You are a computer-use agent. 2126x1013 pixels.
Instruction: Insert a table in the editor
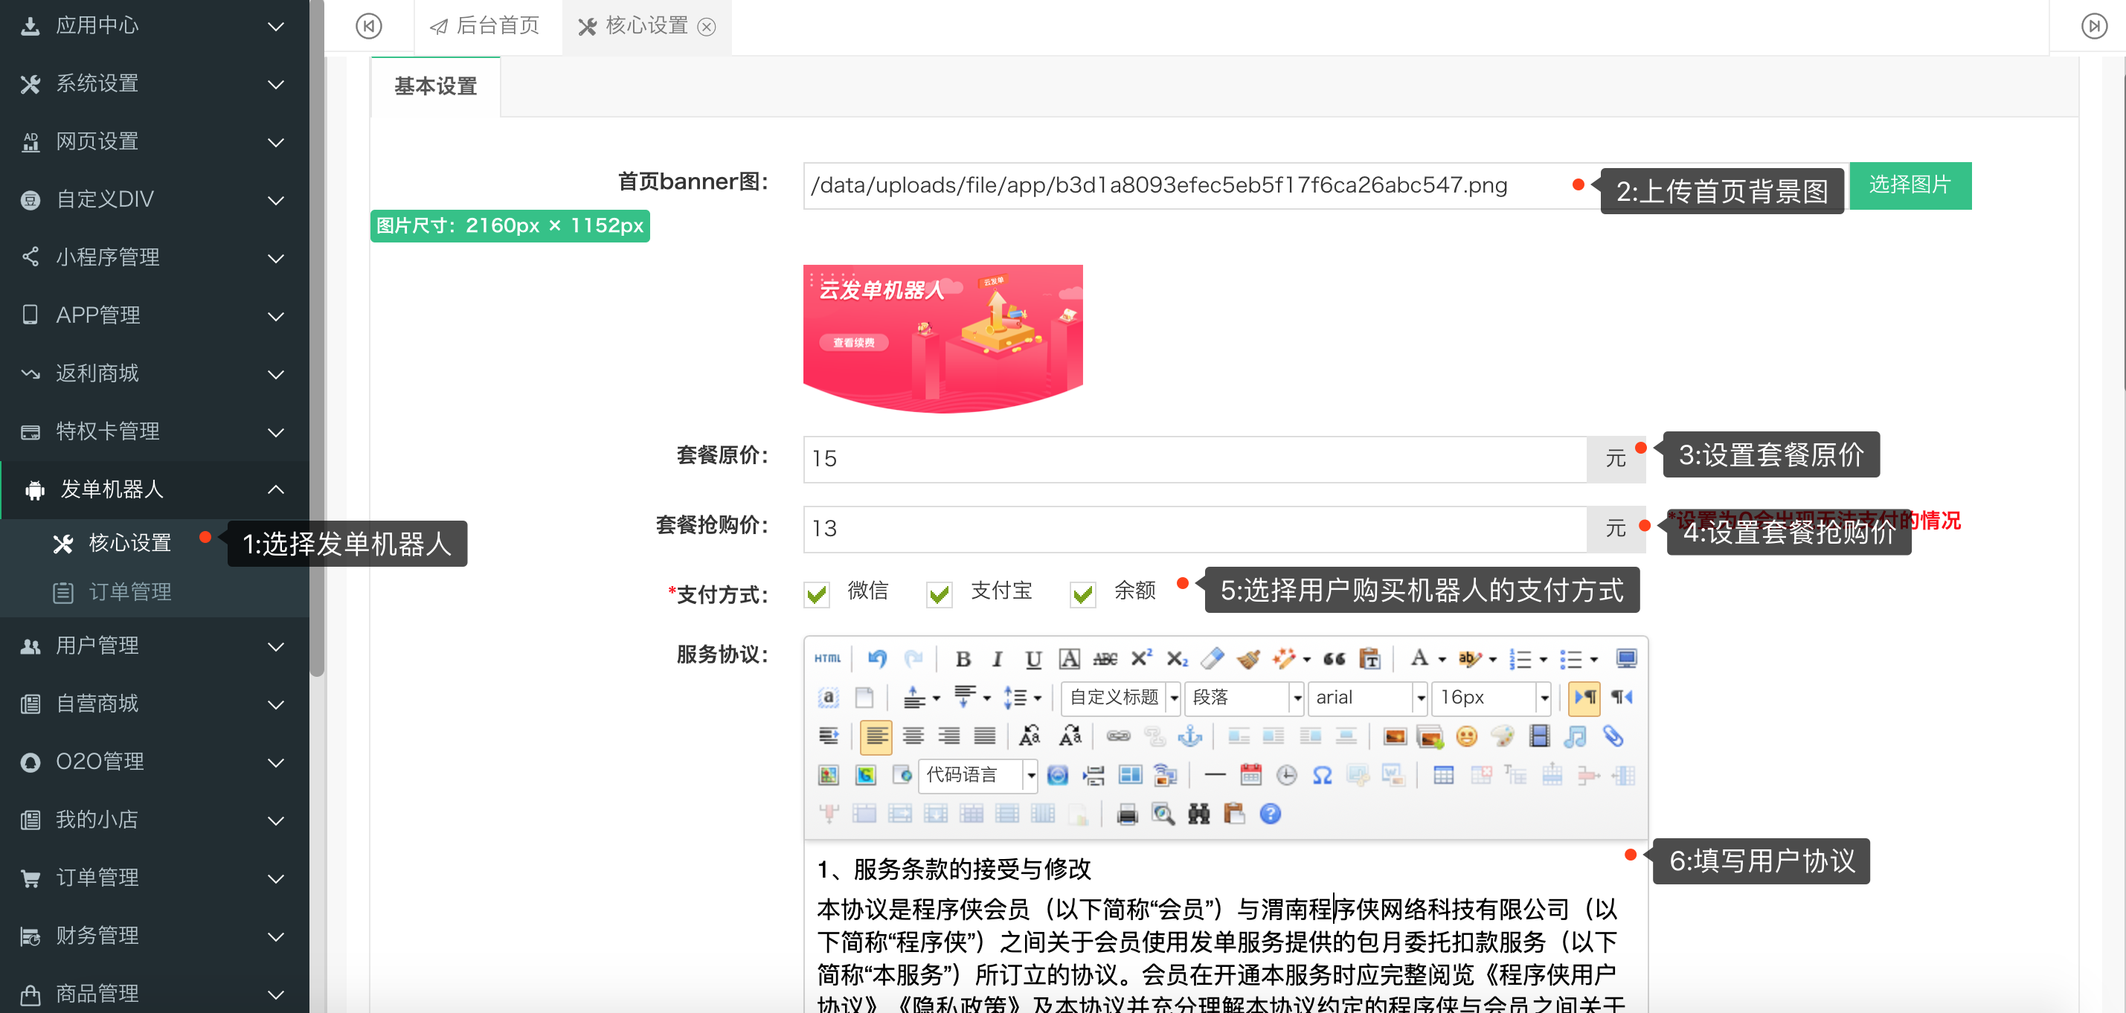click(x=1443, y=774)
